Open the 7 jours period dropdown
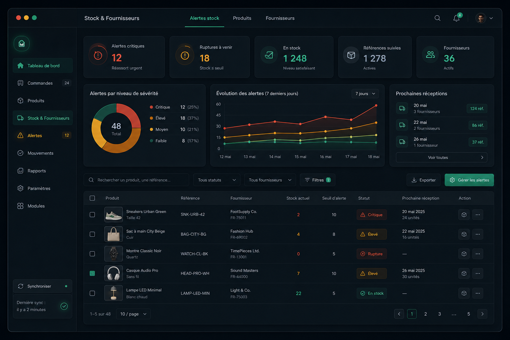The image size is (510, 340). [x=365, y=94]
